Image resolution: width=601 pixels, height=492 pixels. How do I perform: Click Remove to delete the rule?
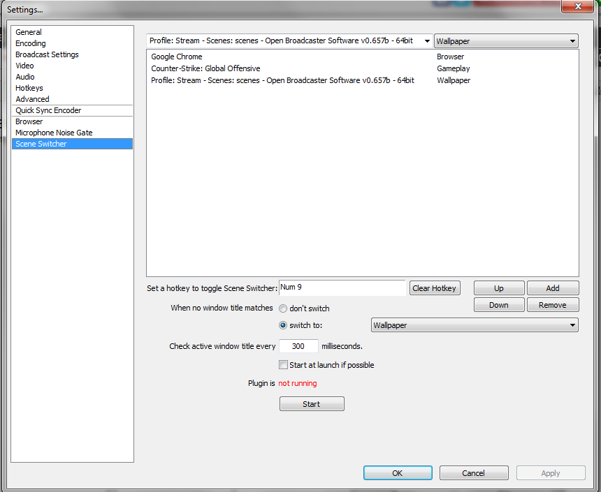(553, 305)
